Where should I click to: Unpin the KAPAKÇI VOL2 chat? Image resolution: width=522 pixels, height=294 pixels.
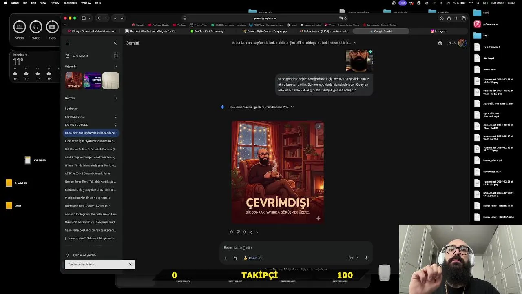point(115,117)
